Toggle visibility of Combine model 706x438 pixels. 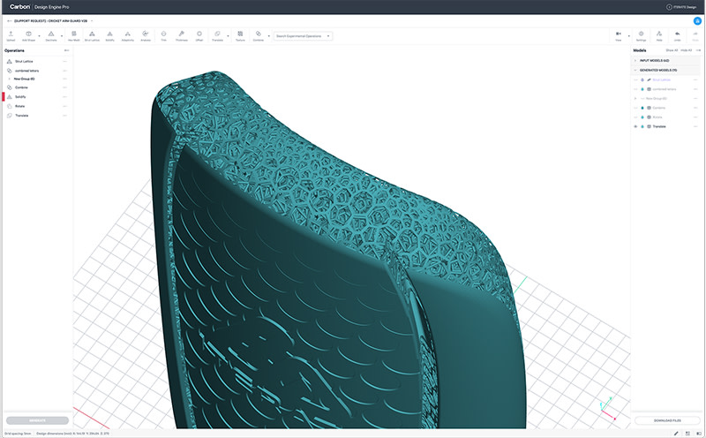(x=635, y=108)
